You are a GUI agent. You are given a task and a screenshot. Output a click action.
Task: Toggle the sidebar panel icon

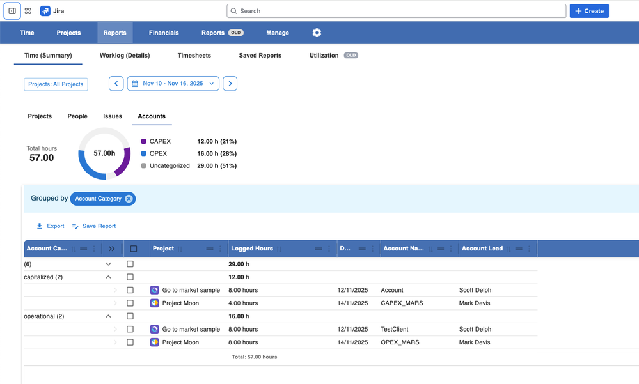click(12, 11)
